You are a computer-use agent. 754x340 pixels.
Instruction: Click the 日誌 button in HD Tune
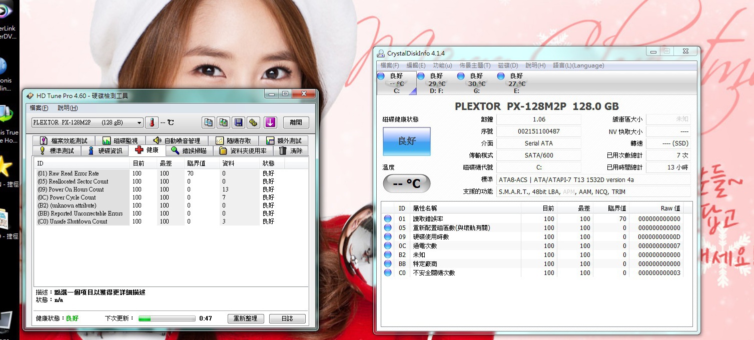coord(287,318)
